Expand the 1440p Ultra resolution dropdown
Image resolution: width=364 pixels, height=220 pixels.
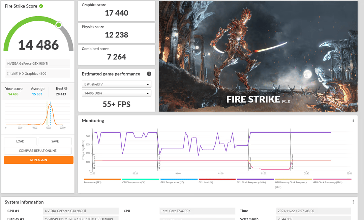click(117, 93)
